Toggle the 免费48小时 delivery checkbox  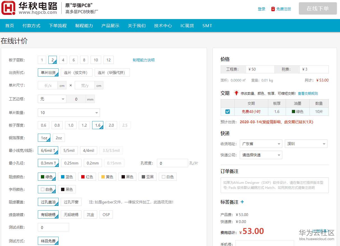coord(227,112)
